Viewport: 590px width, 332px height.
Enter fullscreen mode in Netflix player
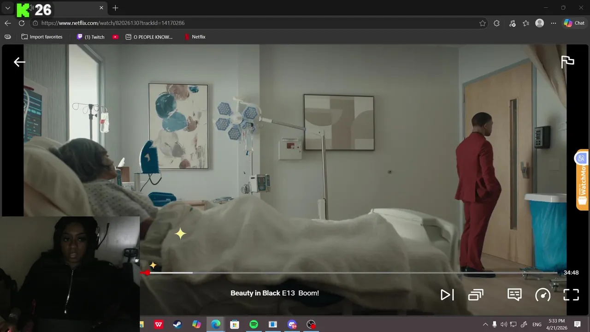pyautogui.click(x=571, y=295)
